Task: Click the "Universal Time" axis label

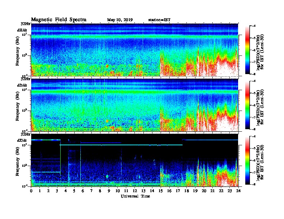Action: click(x=135, y=196)
